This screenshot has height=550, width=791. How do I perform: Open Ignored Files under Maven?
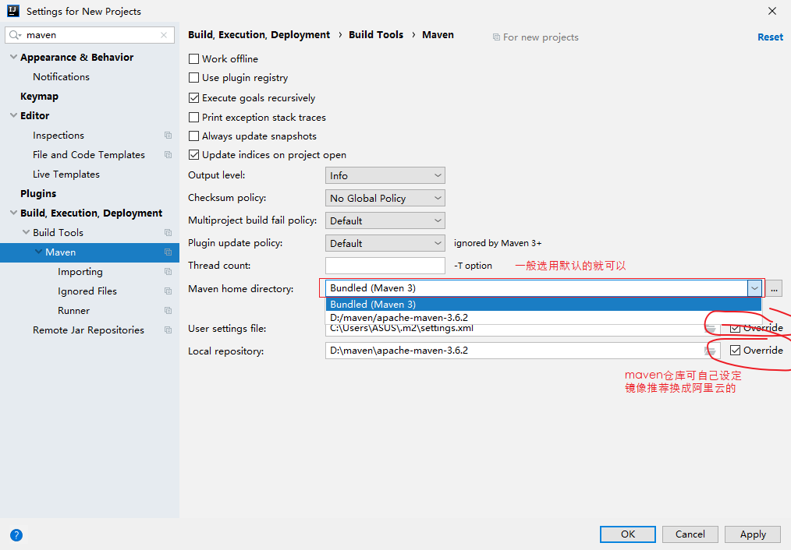[87, 291]
